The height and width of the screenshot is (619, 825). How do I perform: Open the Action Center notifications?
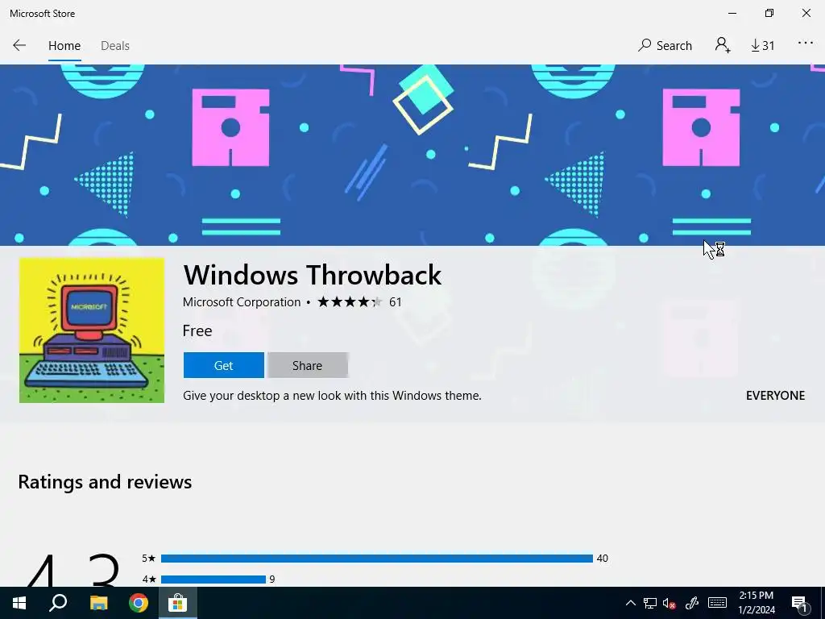pos(799,604)
